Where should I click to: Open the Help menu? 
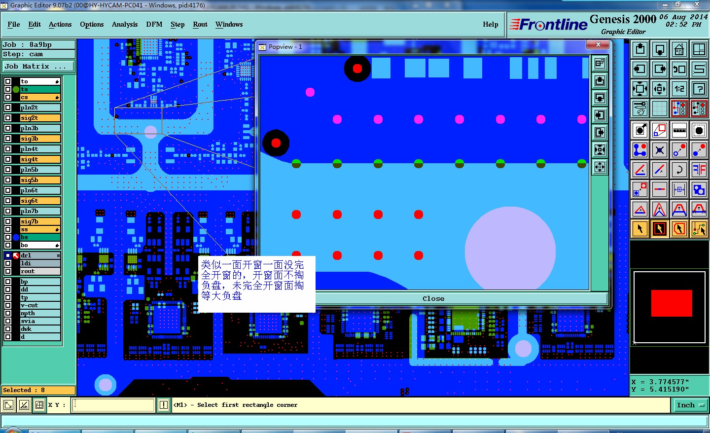pyautogui.click(x=491, y=24)
